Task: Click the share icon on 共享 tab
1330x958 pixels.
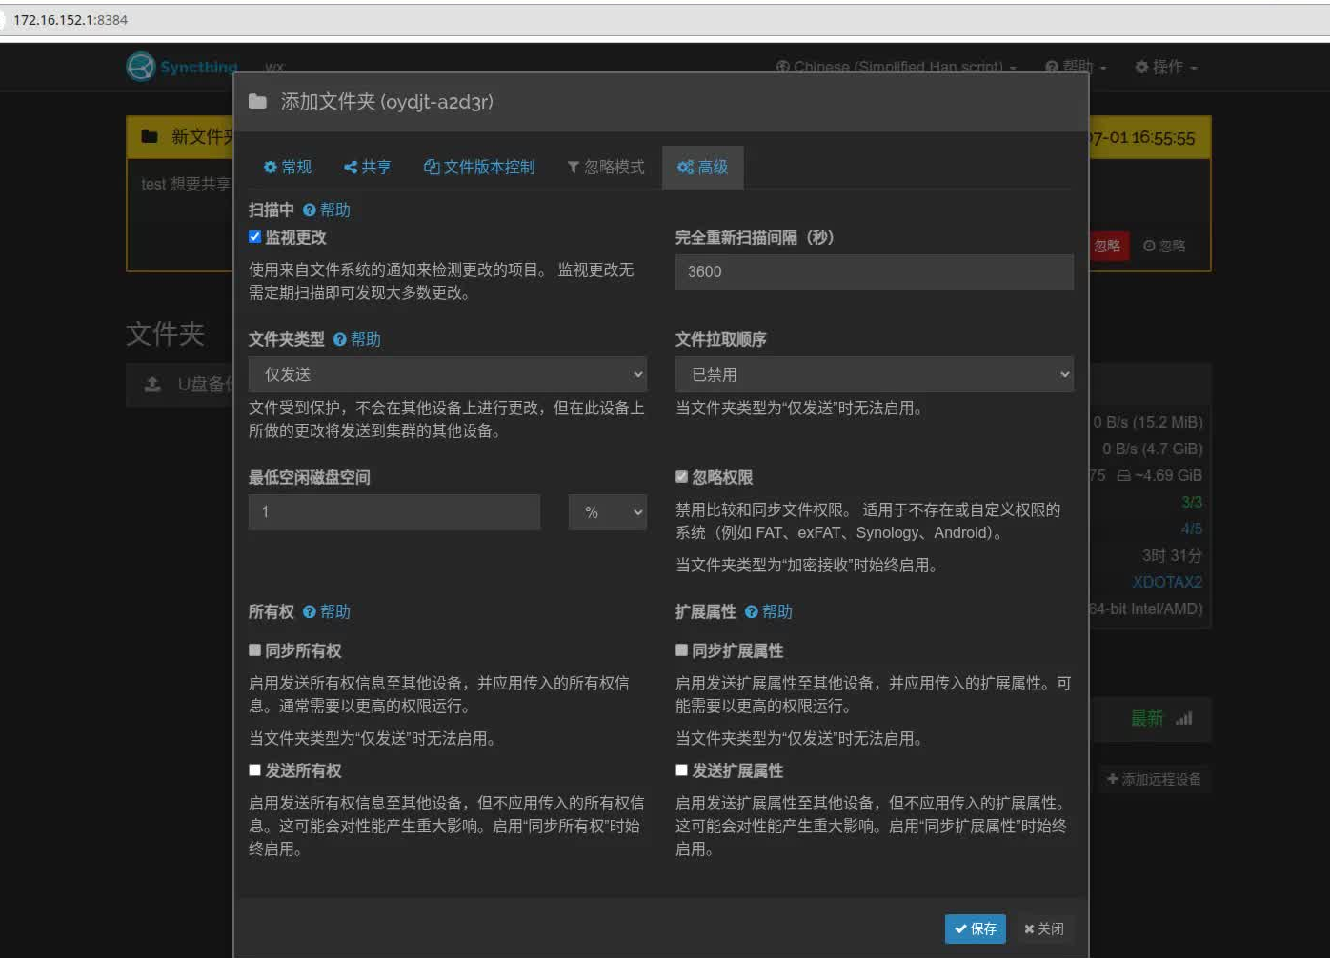Action: point(351,167)
